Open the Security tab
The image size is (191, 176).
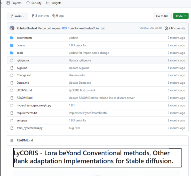pos(34,3)
